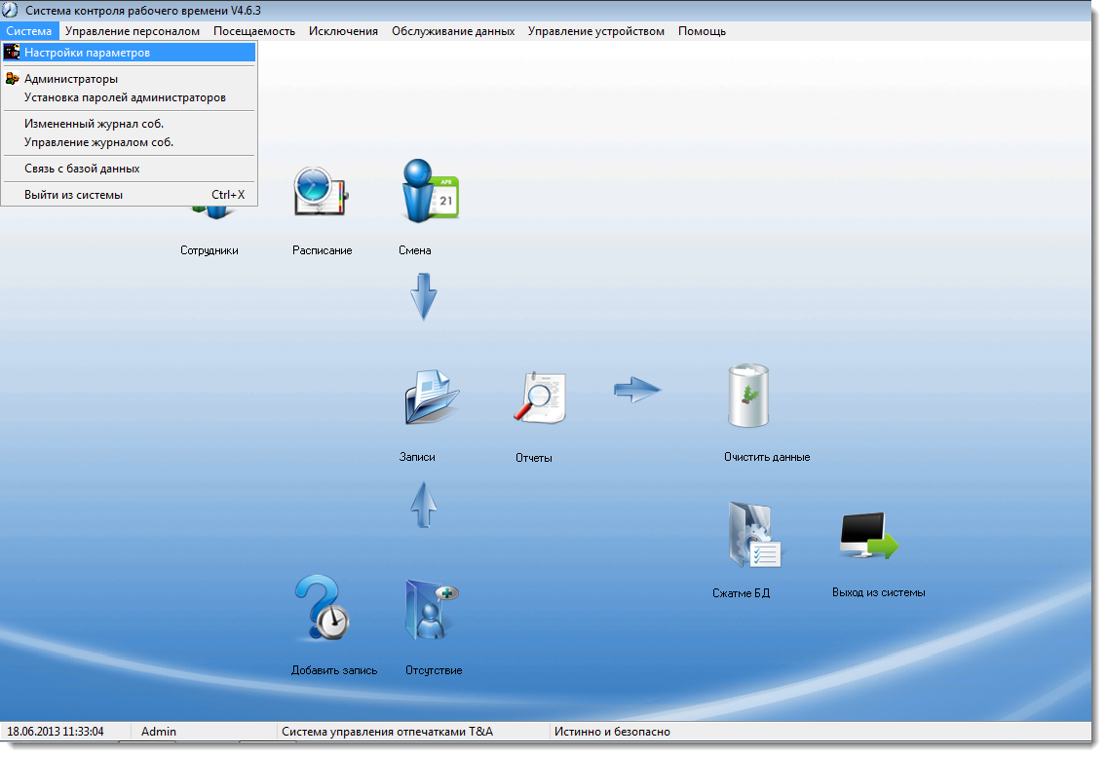This screenshot has width=1106, height=757.
Task: Open the Записи records folder icon
Action: pyautogui.click(x=432, y=397)
